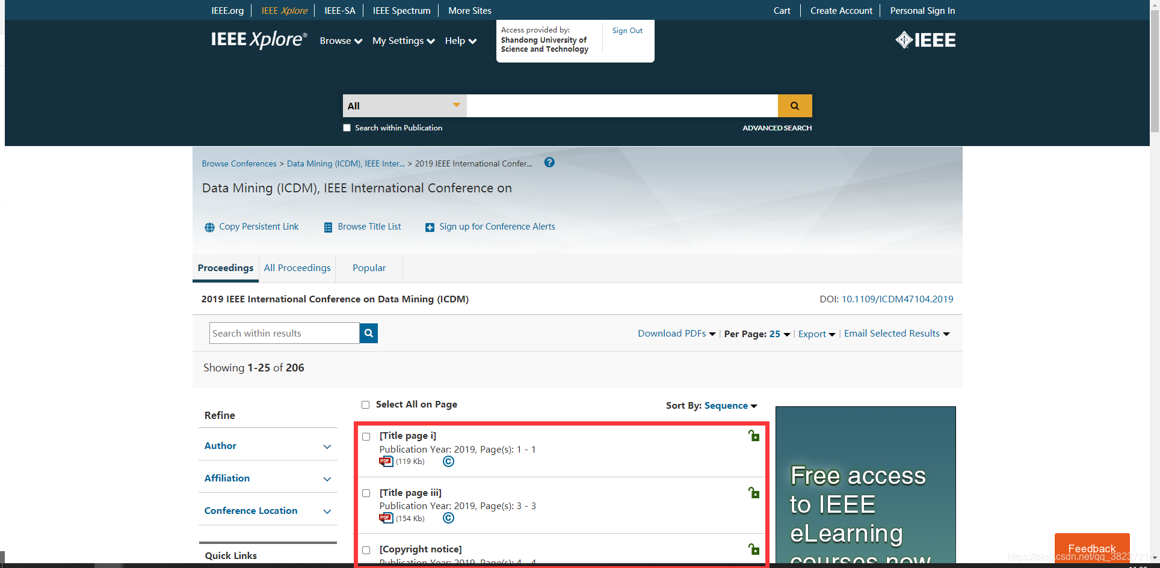This screenshot has height=568, width=1160.
Task: Open Sort By Sequence dropdown
Action: (x=730, y=406)
